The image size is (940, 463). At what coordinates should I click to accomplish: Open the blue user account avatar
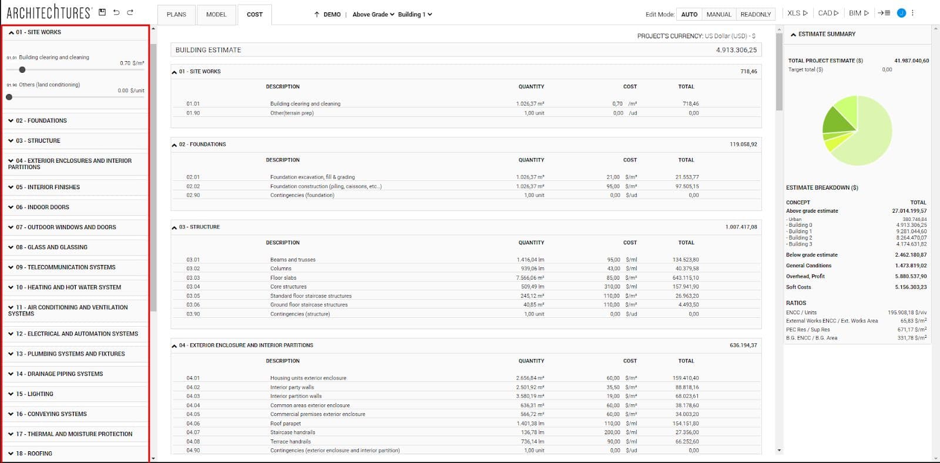click(x=901, y=13)
